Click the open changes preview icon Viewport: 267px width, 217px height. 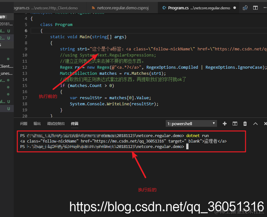[245, 8]
